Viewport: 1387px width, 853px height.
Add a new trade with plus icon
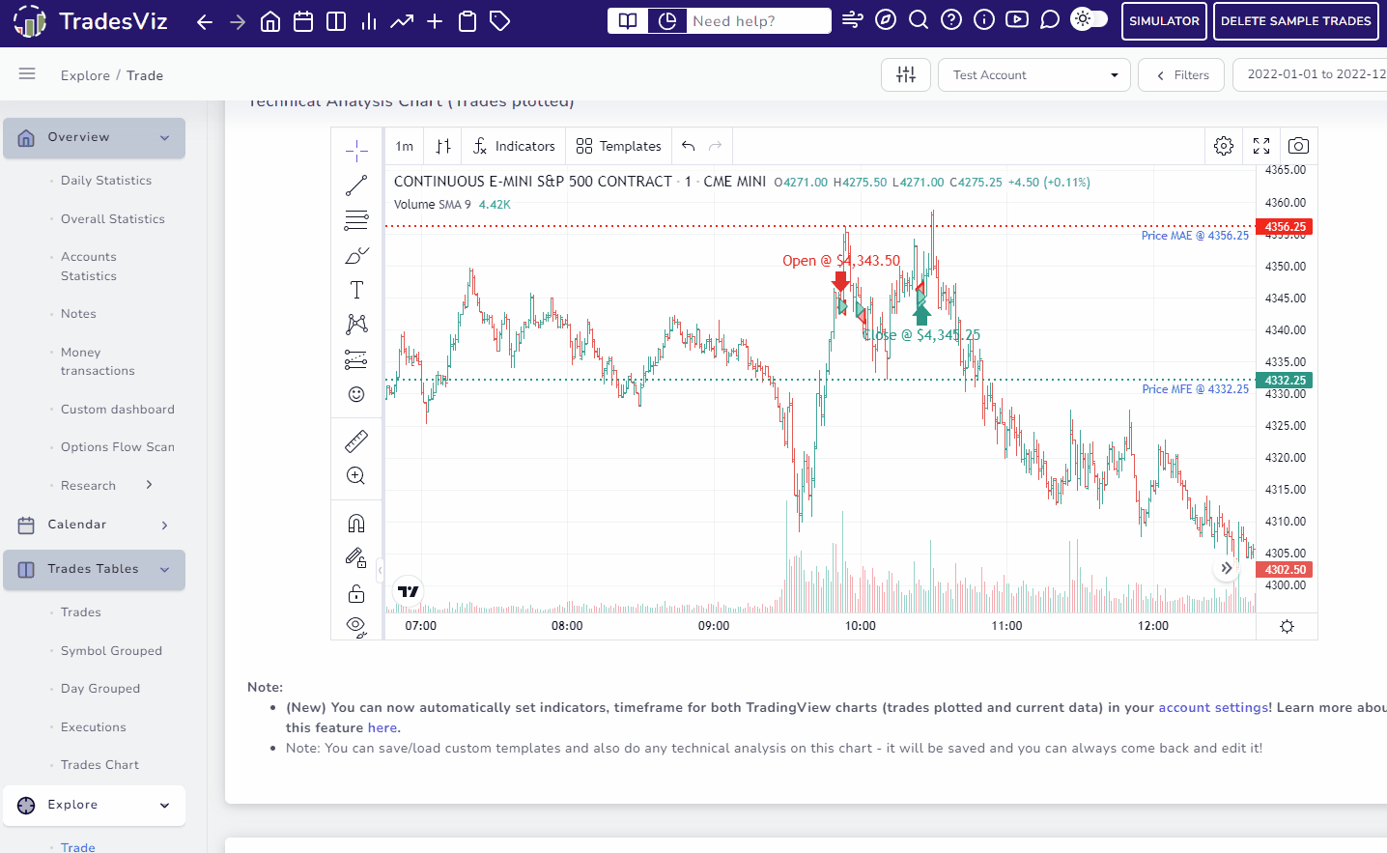(x=435, y=21)
